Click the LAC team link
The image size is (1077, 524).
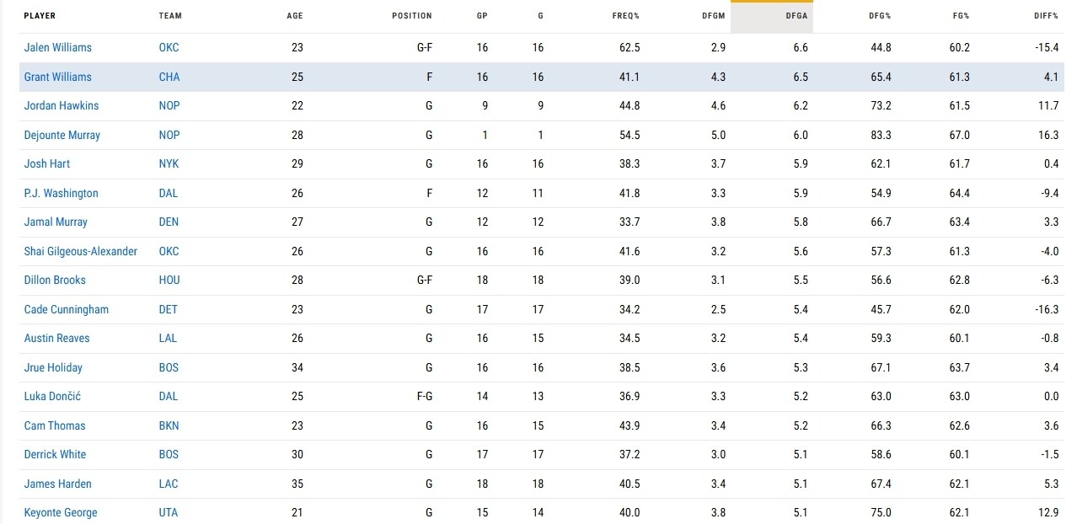(169, 484)
